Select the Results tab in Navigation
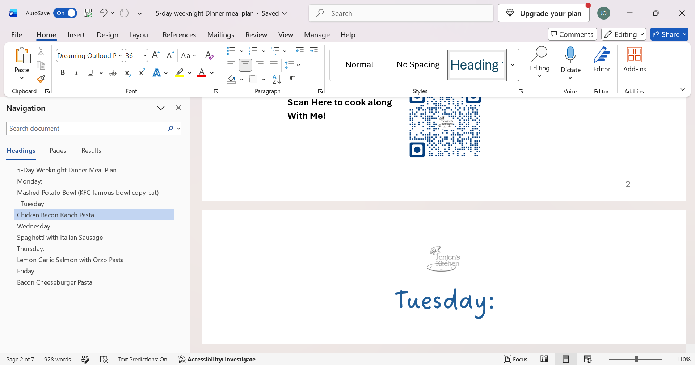Screen dimensions: 695x365 click(91, 151)
